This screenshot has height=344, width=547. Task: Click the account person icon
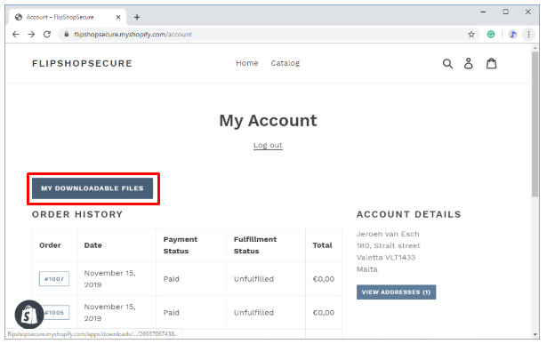tap(468, 63)
